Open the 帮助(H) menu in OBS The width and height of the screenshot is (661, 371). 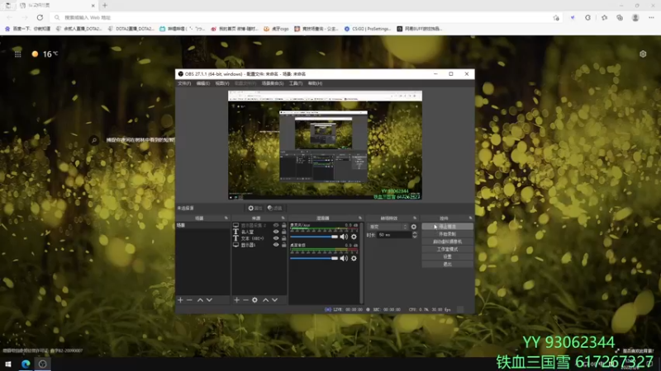tap(315, 83)
